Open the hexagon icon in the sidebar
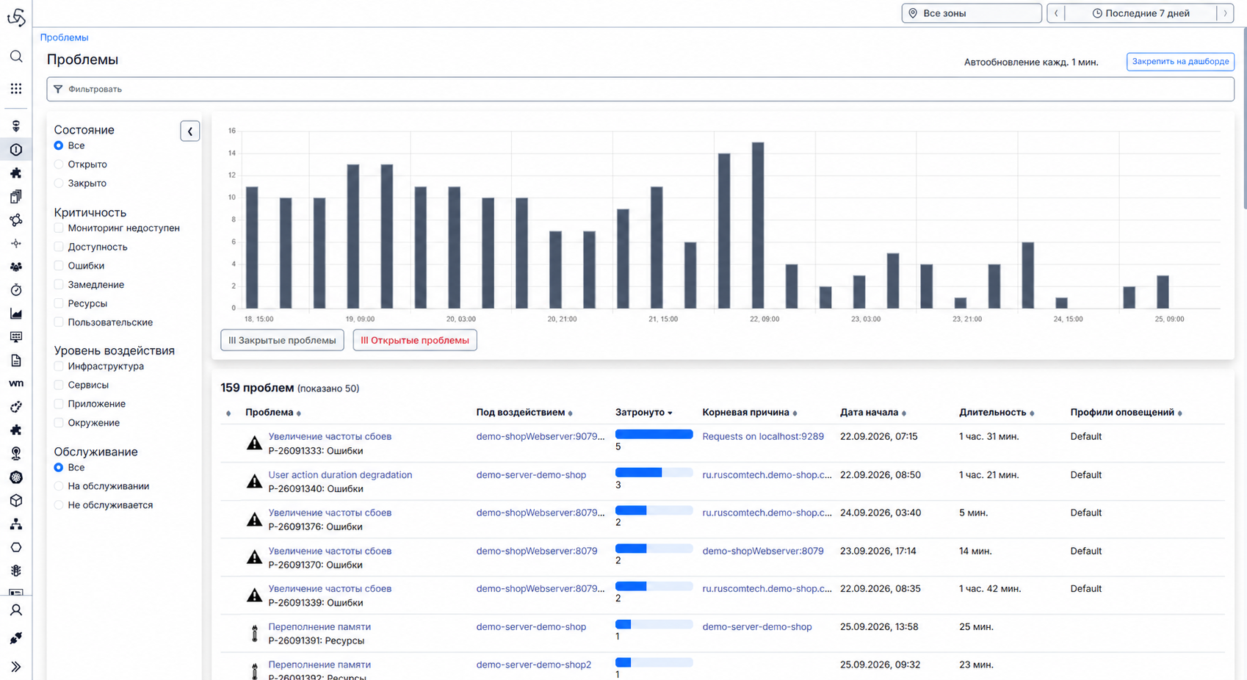 click(16, 548)
